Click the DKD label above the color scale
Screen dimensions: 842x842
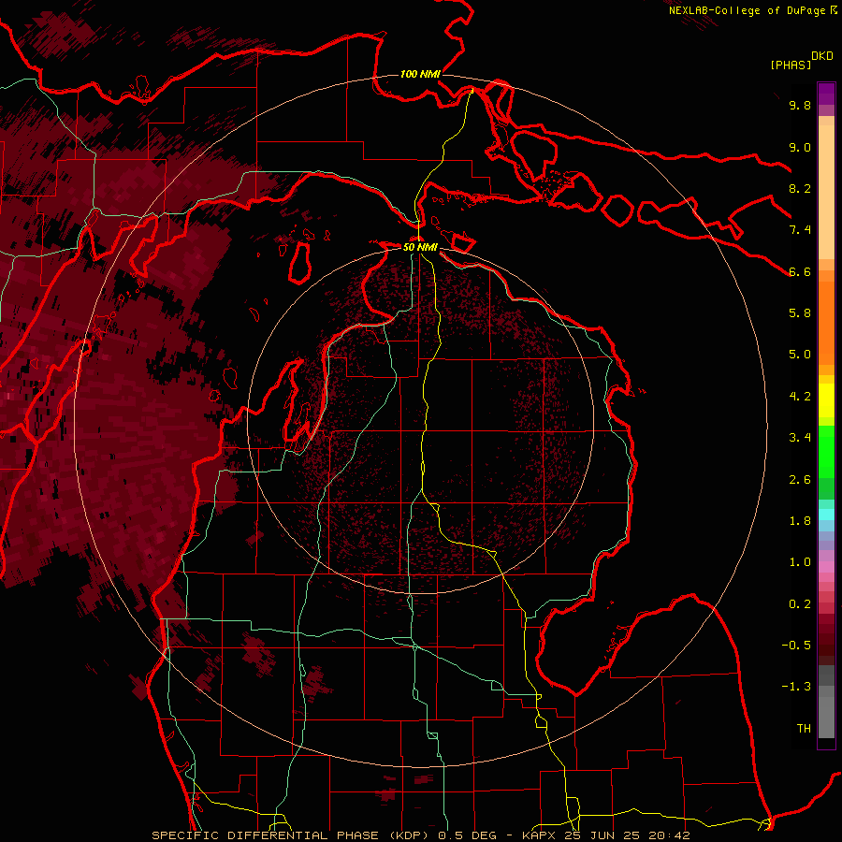(822, 56)
